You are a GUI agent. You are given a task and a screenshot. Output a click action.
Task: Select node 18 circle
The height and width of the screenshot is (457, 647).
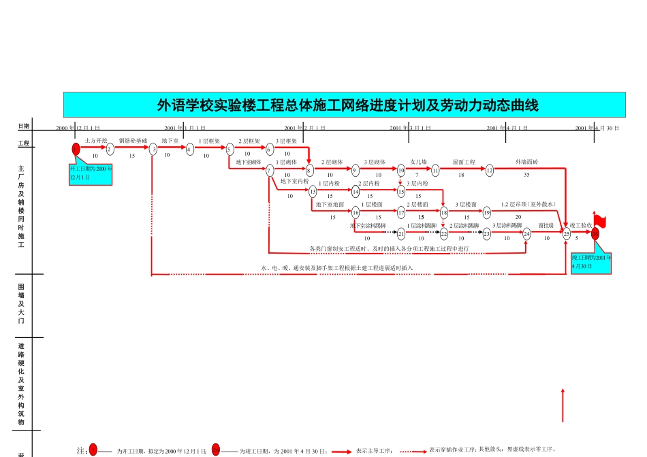(444, 213)
